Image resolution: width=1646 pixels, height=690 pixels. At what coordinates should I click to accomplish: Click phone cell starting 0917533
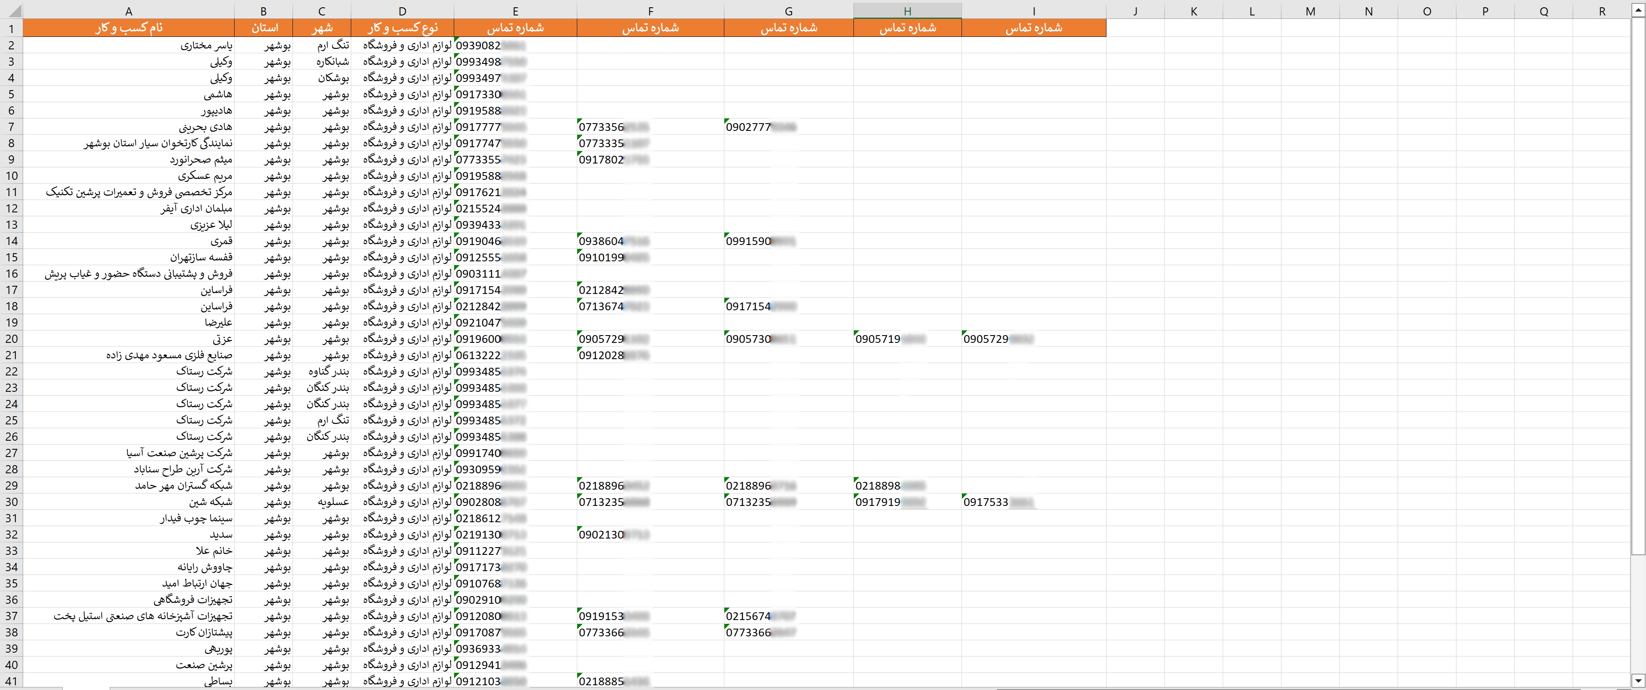[x=1034, y=502]
